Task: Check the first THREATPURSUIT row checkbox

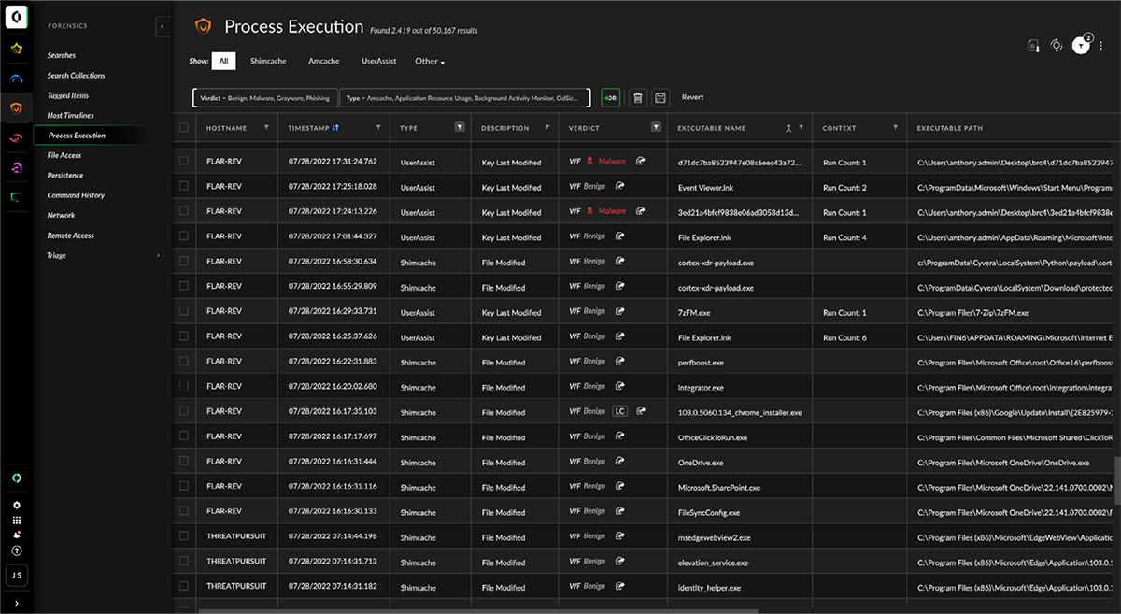Action: pyautogui.click(x=184, y=536)
